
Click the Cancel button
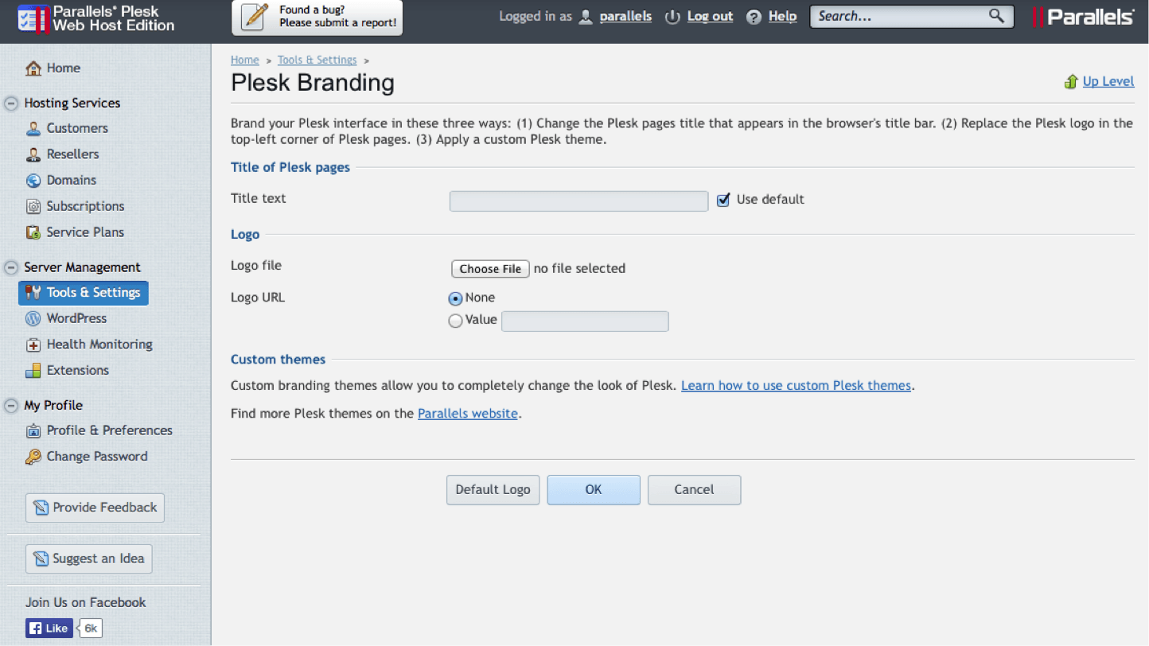point(694,490)
